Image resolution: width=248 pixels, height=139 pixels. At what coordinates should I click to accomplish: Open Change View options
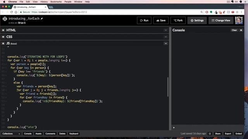(x=221, y=20)
